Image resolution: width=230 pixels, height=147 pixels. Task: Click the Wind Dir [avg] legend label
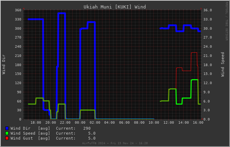click(30, 128)
